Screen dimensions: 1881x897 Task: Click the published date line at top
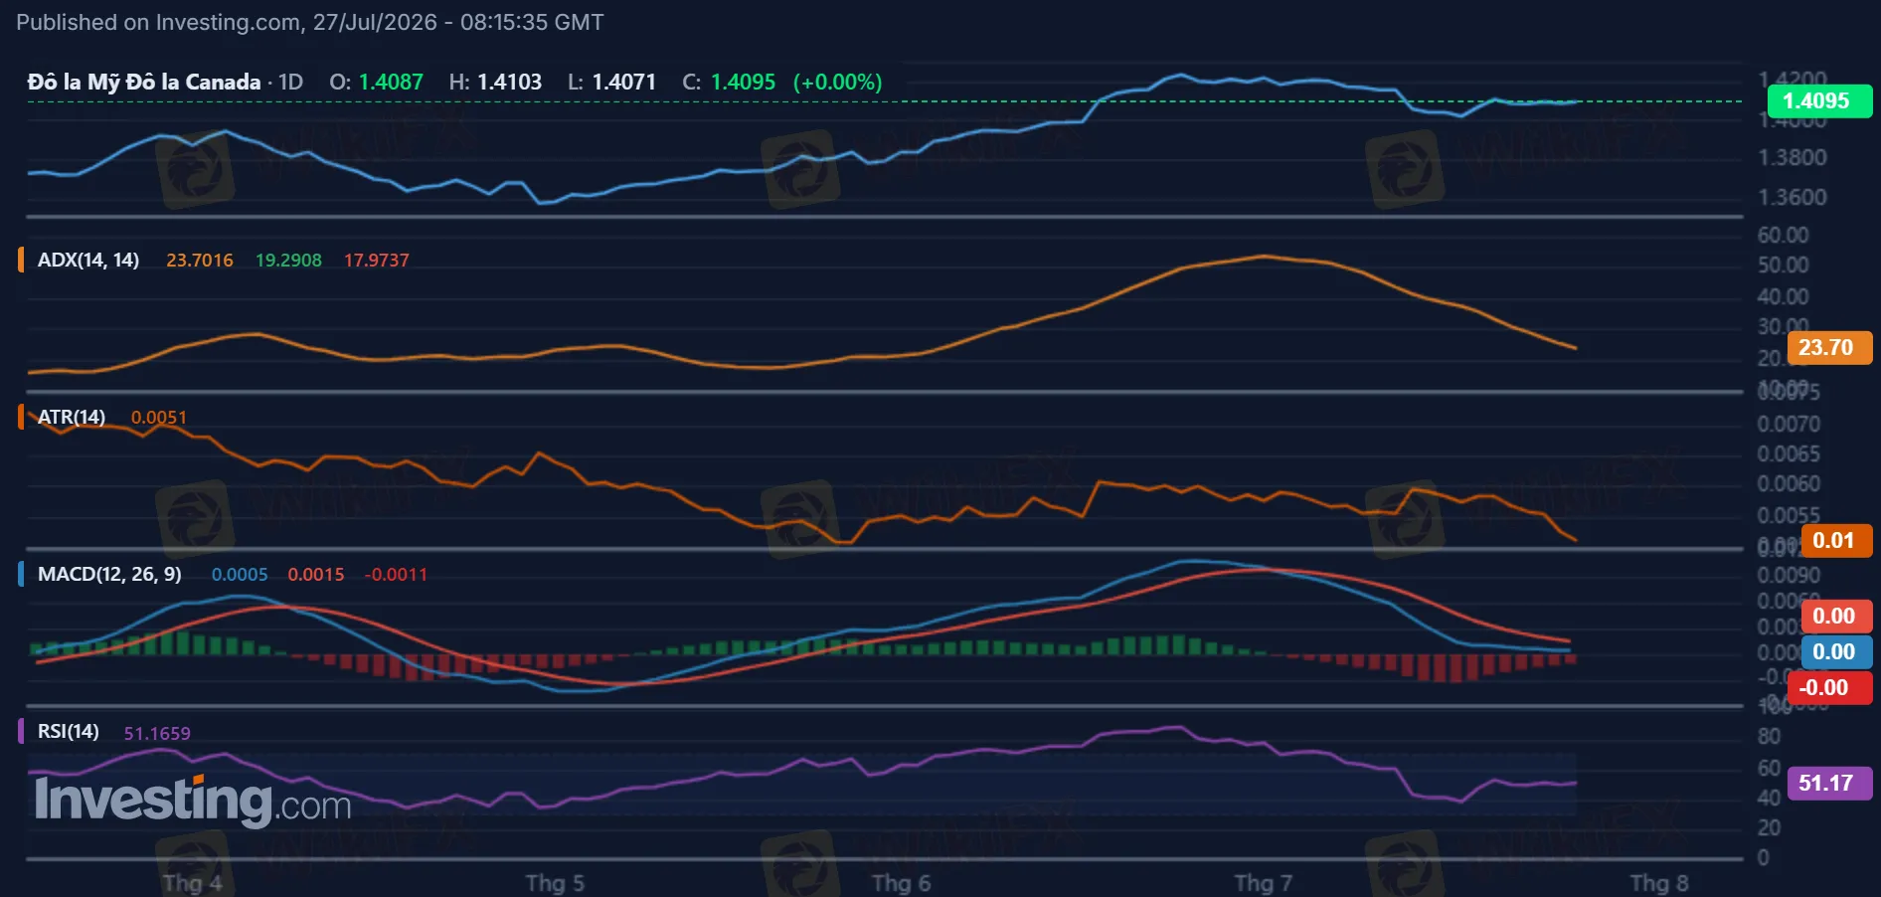coord(310,22)
